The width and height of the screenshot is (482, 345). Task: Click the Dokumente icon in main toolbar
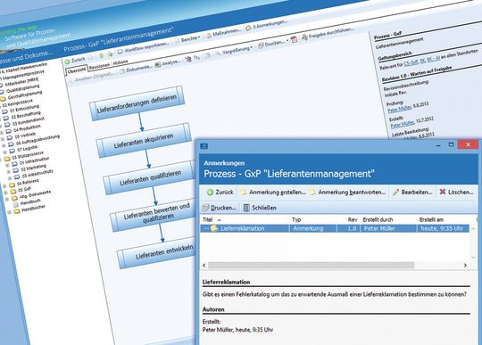(x=122, y=71)
